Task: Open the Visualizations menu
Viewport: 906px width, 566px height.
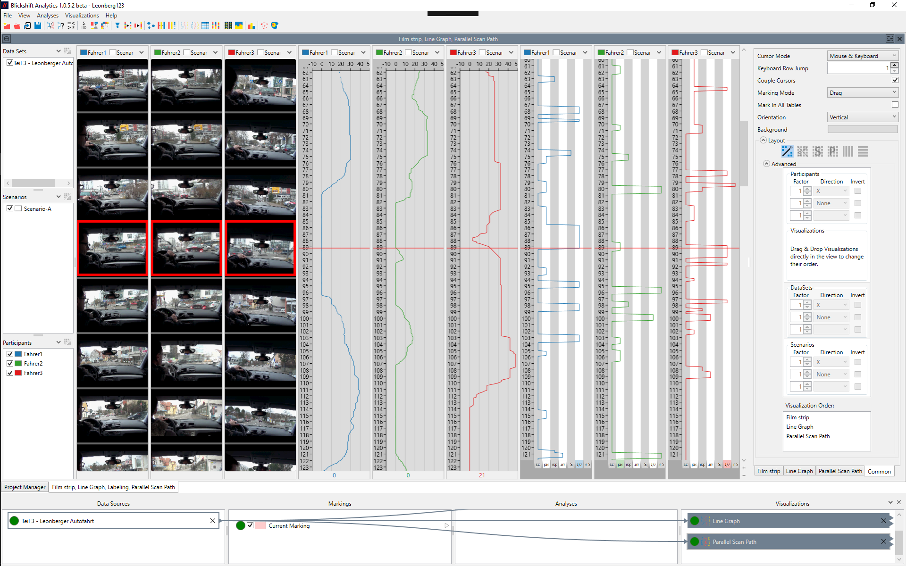Action: pyautogui.click(x=82, y=16)
